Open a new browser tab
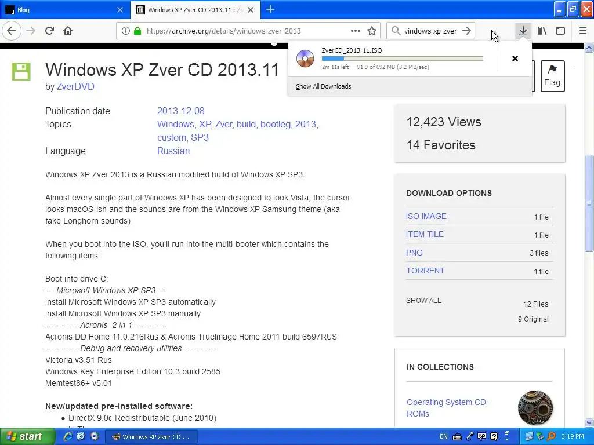594x445 pixels. (x=270, y=9)
